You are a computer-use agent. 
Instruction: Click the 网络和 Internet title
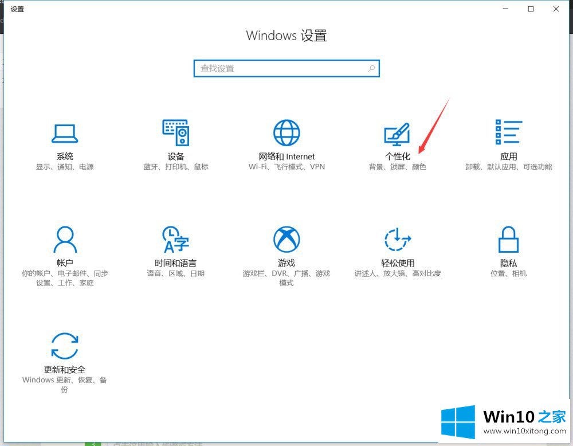click(286, 157)
